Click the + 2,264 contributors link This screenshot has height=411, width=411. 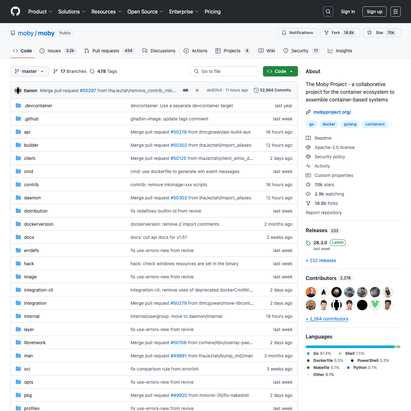pos(327,319)
